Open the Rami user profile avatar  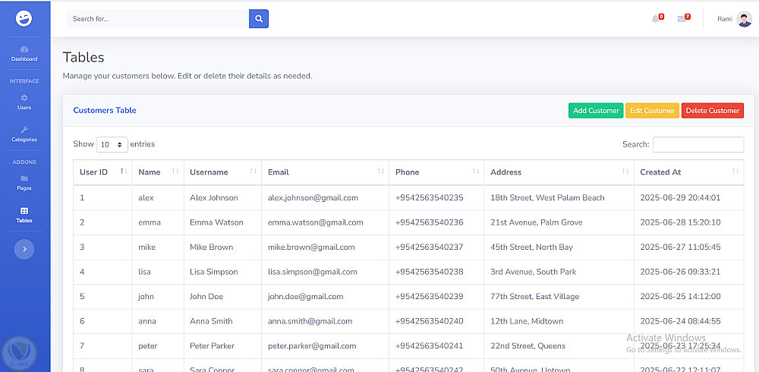744,19
